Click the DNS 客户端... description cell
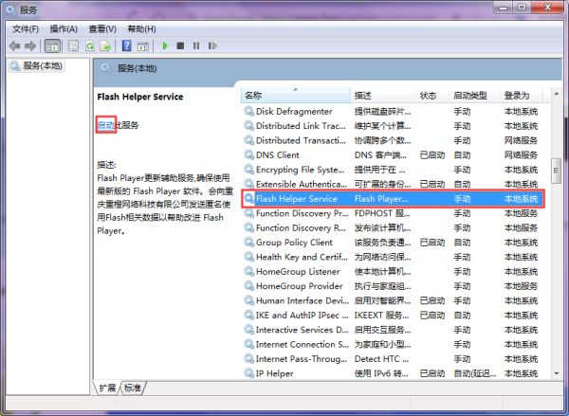 [x=380, y=154]
